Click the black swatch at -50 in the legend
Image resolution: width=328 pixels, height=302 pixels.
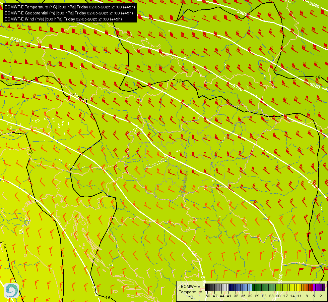pos(206,287)
